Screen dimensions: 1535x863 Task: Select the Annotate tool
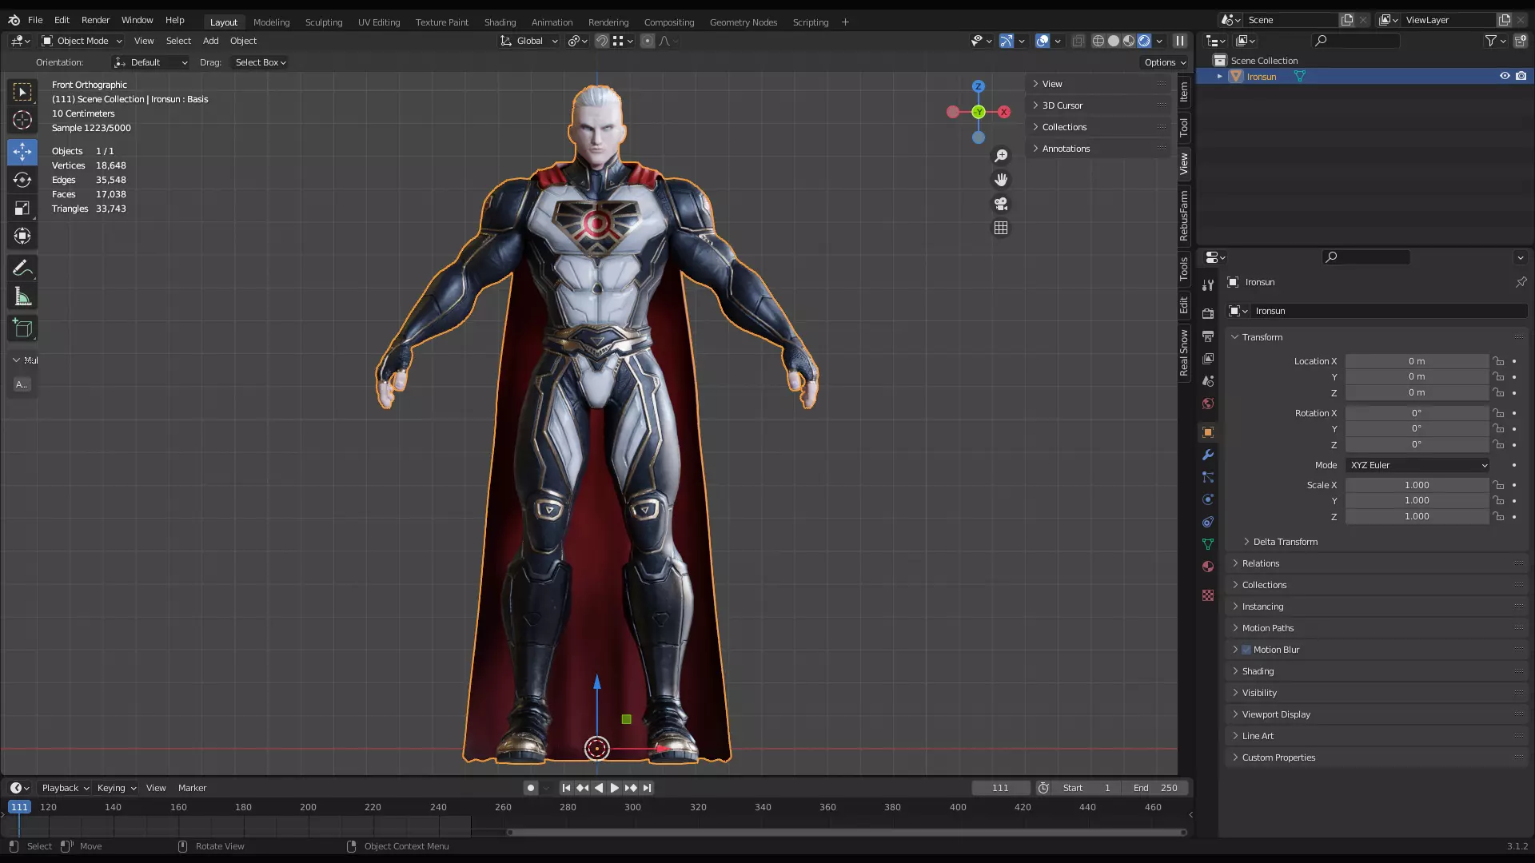[22, 268]
